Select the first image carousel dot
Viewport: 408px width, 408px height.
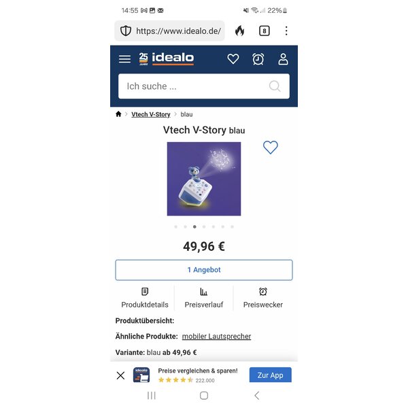[176, 226]
